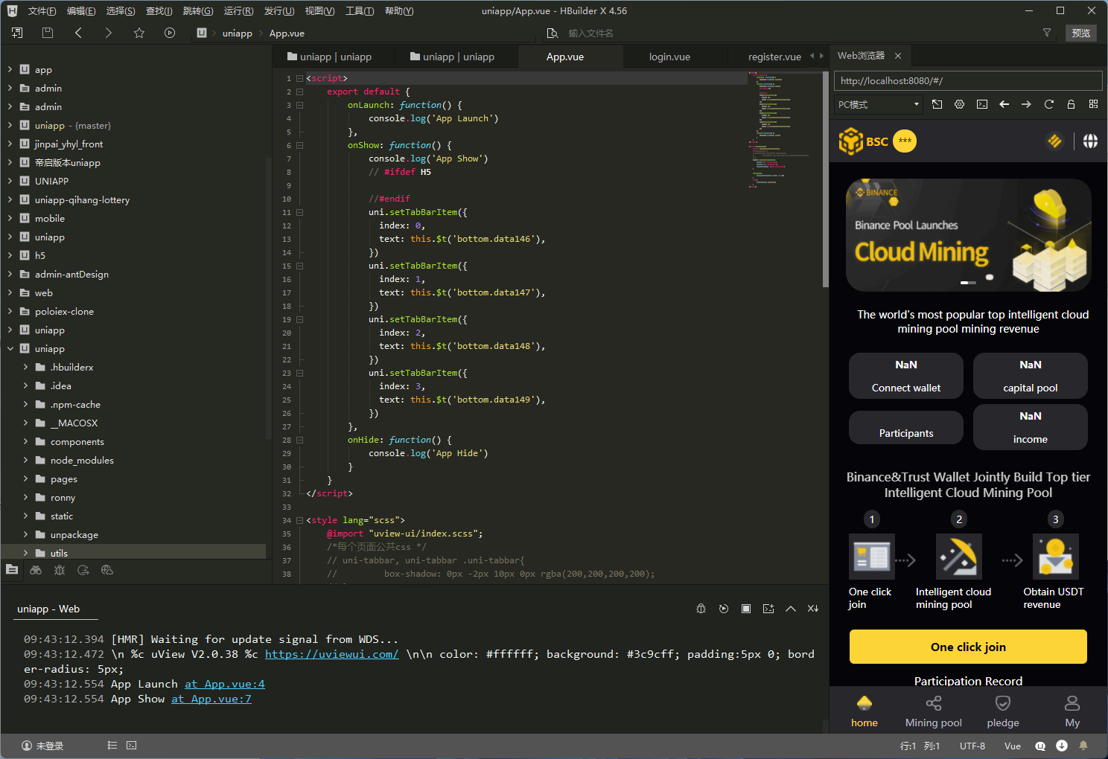Expand the components folder in project tree

pos(25,441)
